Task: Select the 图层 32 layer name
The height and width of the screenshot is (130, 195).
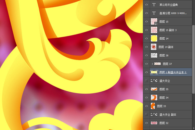Action: pos(164,123)
